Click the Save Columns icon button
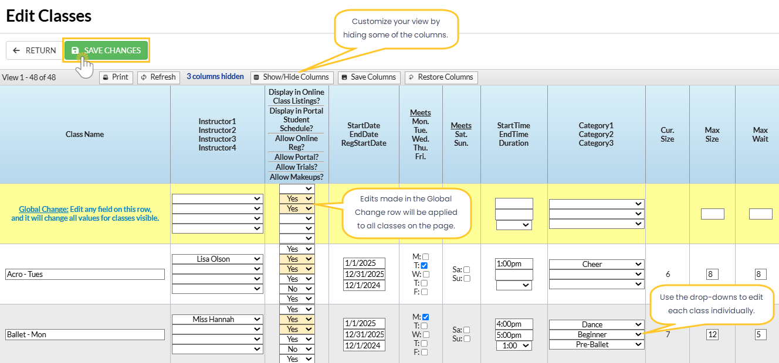The image size is (779, 363). (x=369, y=77)
